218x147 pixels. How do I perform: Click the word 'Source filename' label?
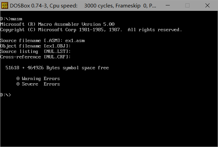21,41
